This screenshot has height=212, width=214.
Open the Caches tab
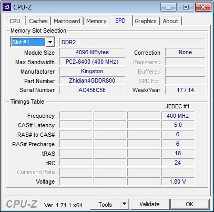click(38, 21)
